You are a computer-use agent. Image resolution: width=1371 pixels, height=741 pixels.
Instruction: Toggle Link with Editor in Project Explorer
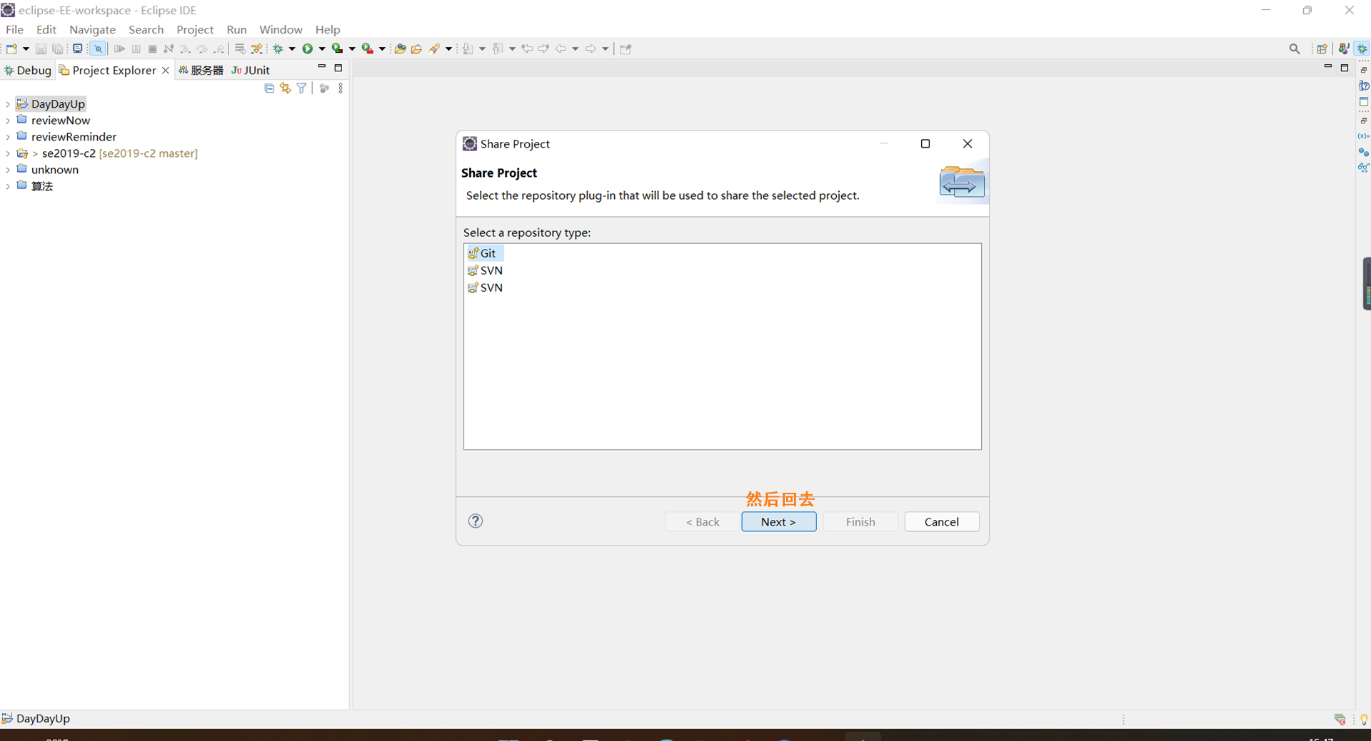pos(286,88)
